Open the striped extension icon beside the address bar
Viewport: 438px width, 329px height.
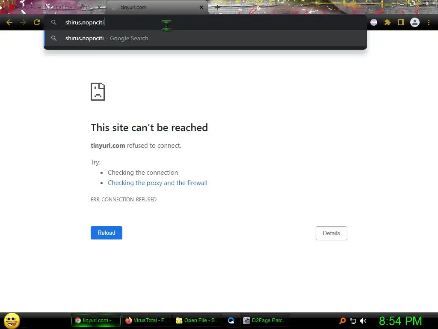[x=374, y=22]
